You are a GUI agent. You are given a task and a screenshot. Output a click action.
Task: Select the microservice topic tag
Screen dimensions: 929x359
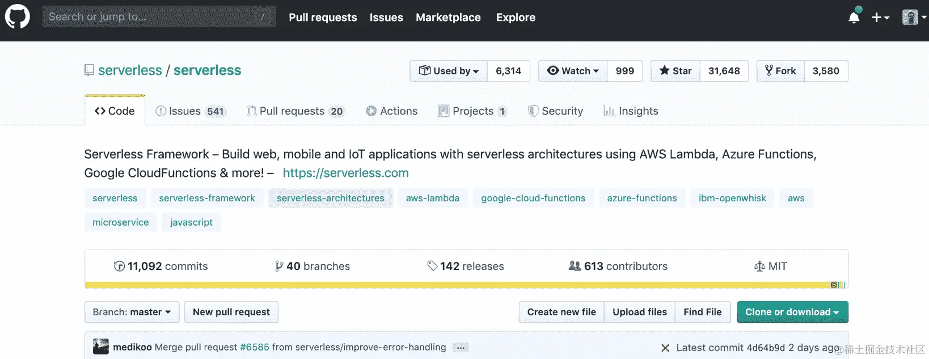[x=121, y=222]
